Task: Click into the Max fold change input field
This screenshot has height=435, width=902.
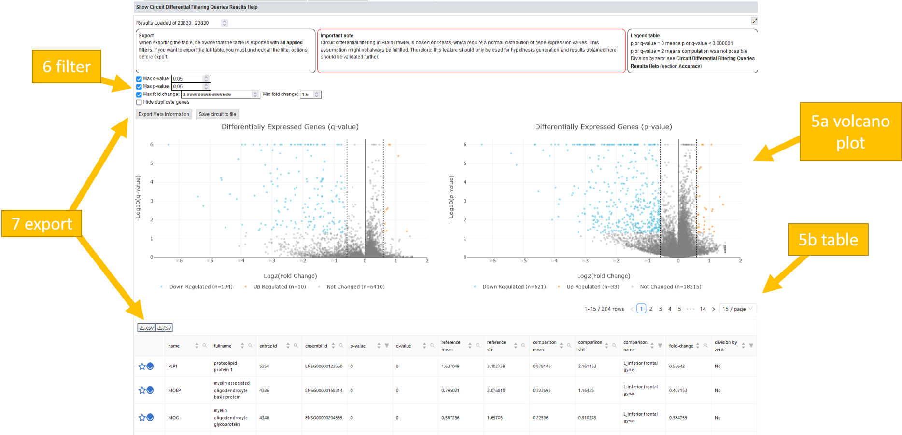Action: (x=216, y=95)
